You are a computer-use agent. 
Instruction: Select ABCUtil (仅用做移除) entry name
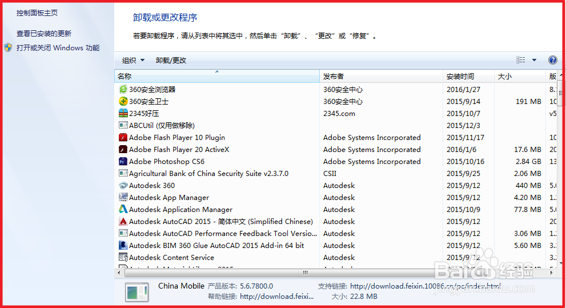pyautogui.click(x=162, y=125)
